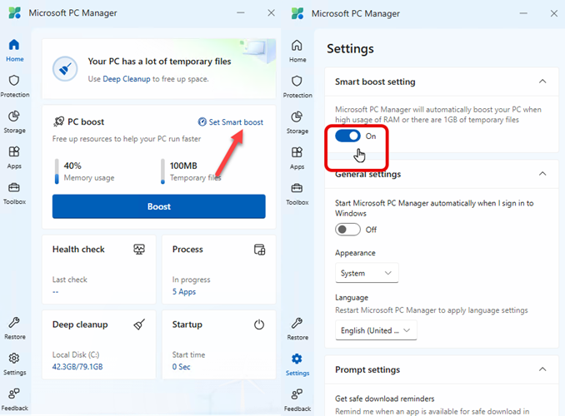Open Settings in the left window sidebar
Screen dimensions: 565x416
pos(15,363)
